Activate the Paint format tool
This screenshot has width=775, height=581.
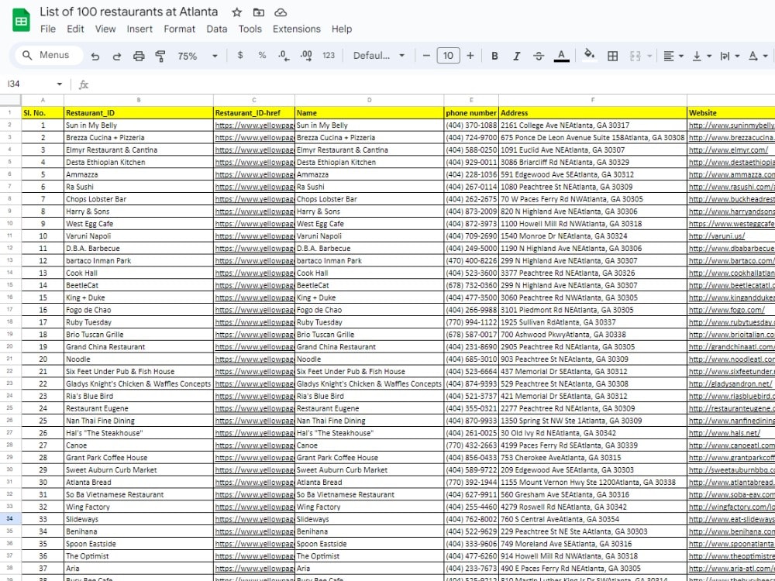160,56
